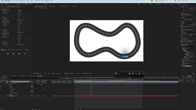Toggle Move time to preview time checkbox
Viewport: 196px width, 110px height.
(x=181, y=42)
